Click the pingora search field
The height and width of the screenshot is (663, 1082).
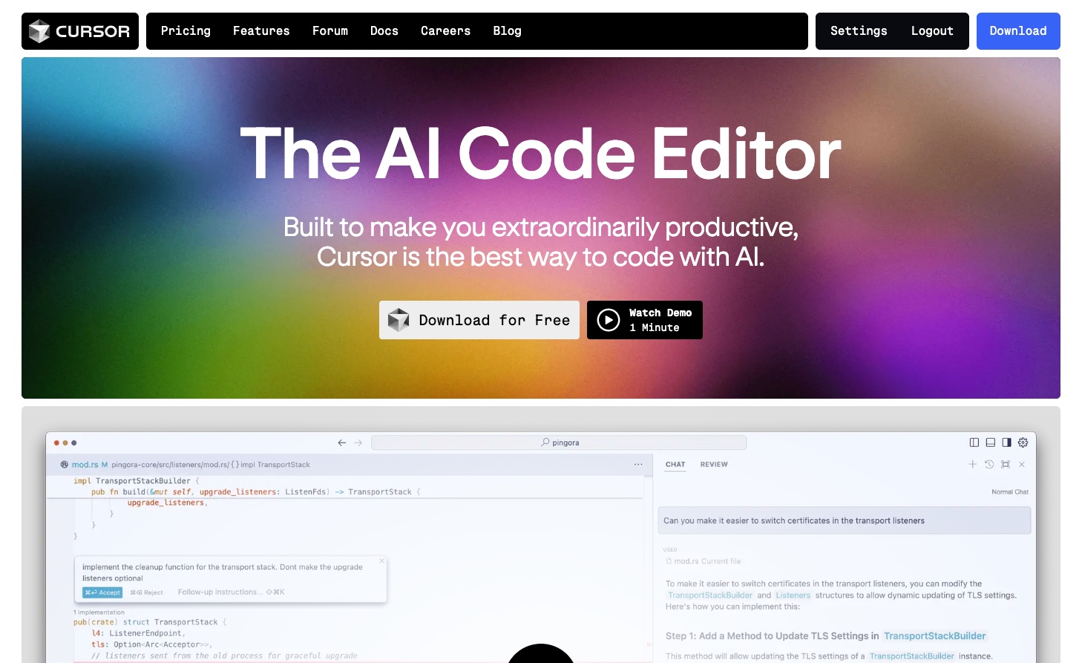[559, 442]
